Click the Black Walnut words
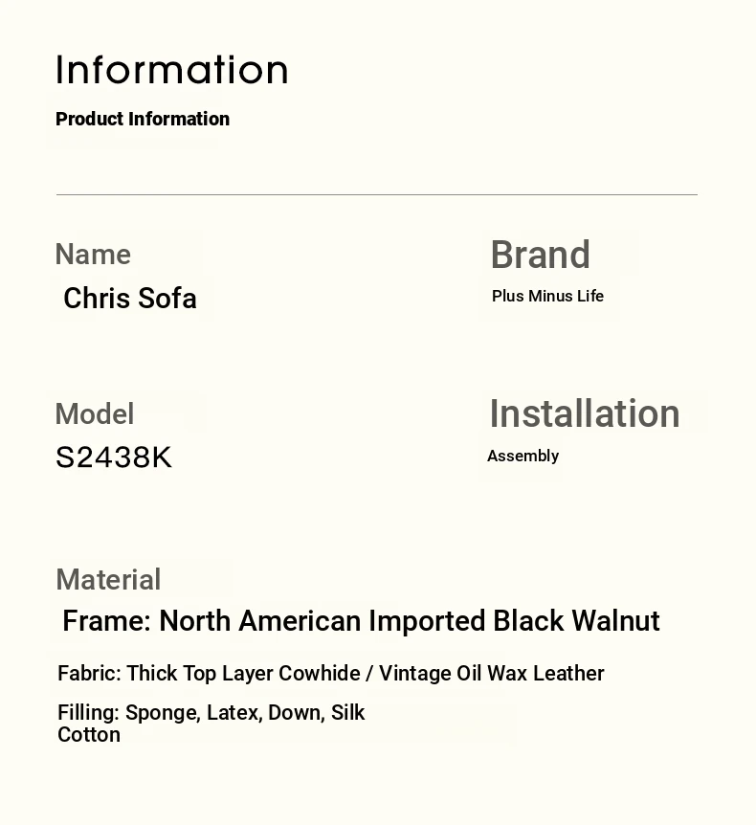This screenshot has width=756, height=825. [576, 621]
